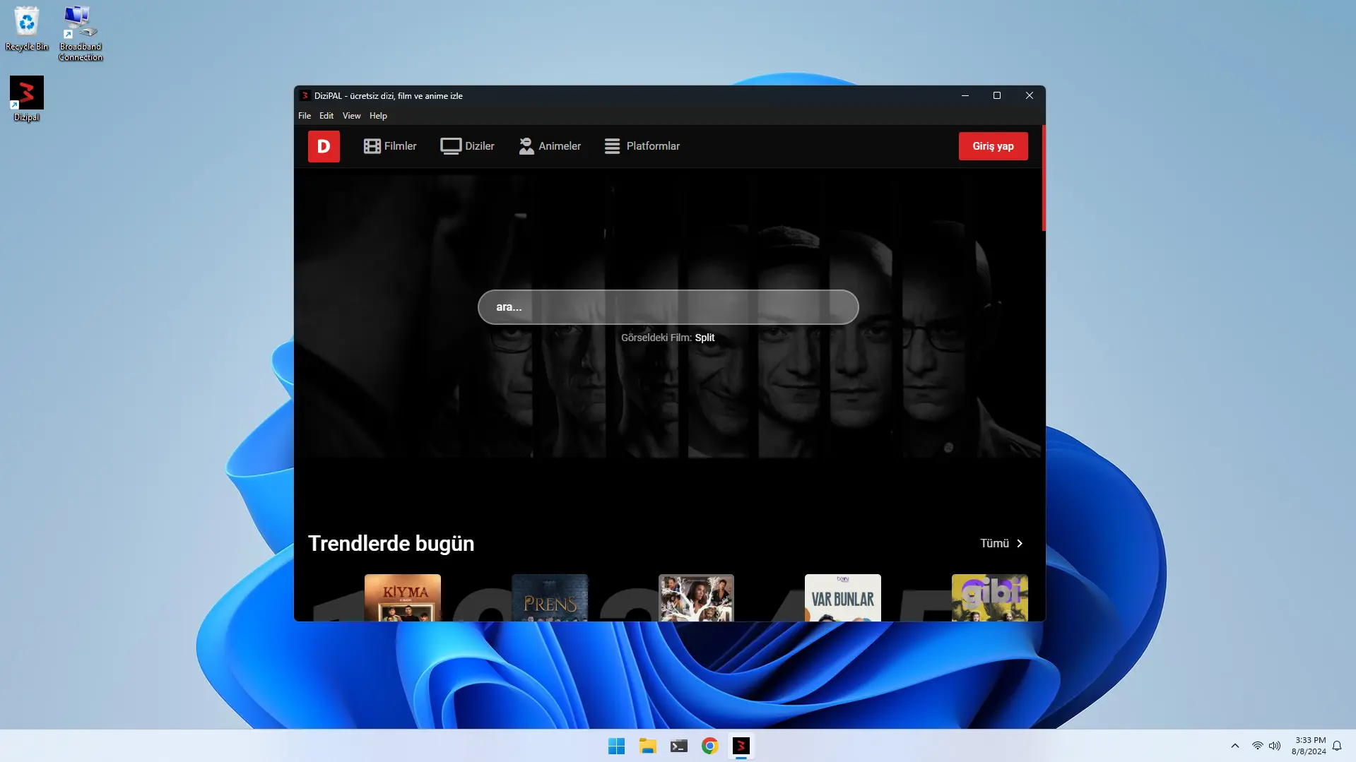Image resolution: width=1356 pixels, height=762 pixels.
Task: Minimize the DiziPAL window
Action: tap(965, 95)
